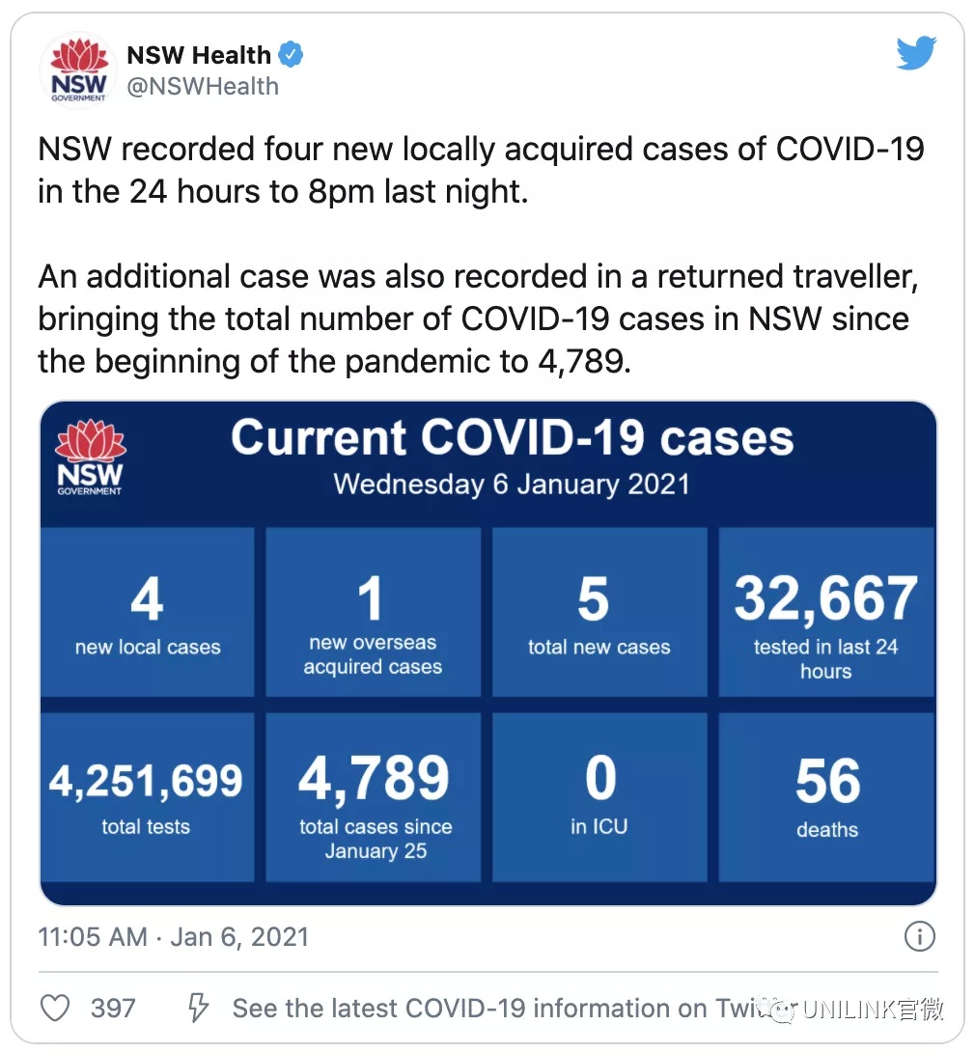Open the @NSWHealth handle link

point(203,87)
